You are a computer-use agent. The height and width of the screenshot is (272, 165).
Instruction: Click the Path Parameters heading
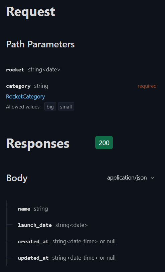click(x=40, y=44)
